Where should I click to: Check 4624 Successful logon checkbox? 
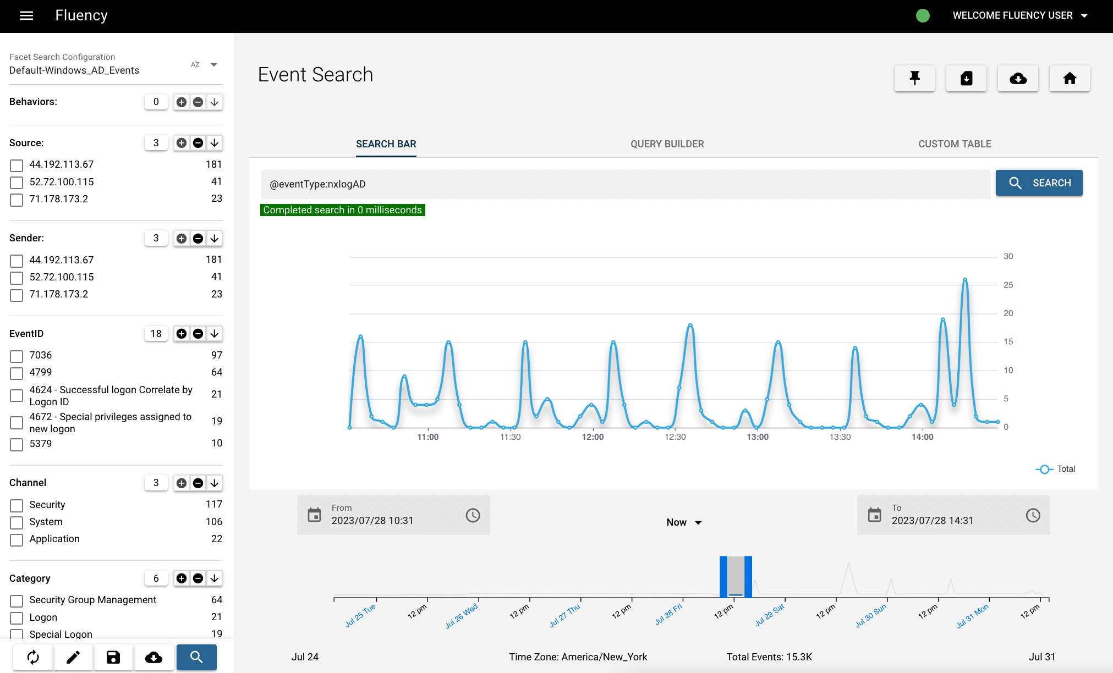click(17, 396)
